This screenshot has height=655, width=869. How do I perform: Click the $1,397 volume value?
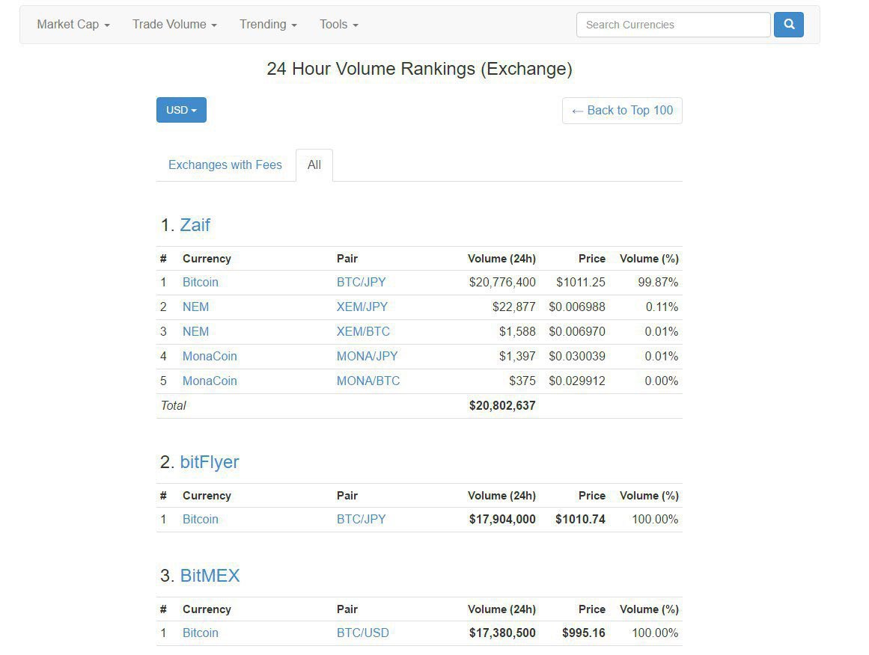517,356
